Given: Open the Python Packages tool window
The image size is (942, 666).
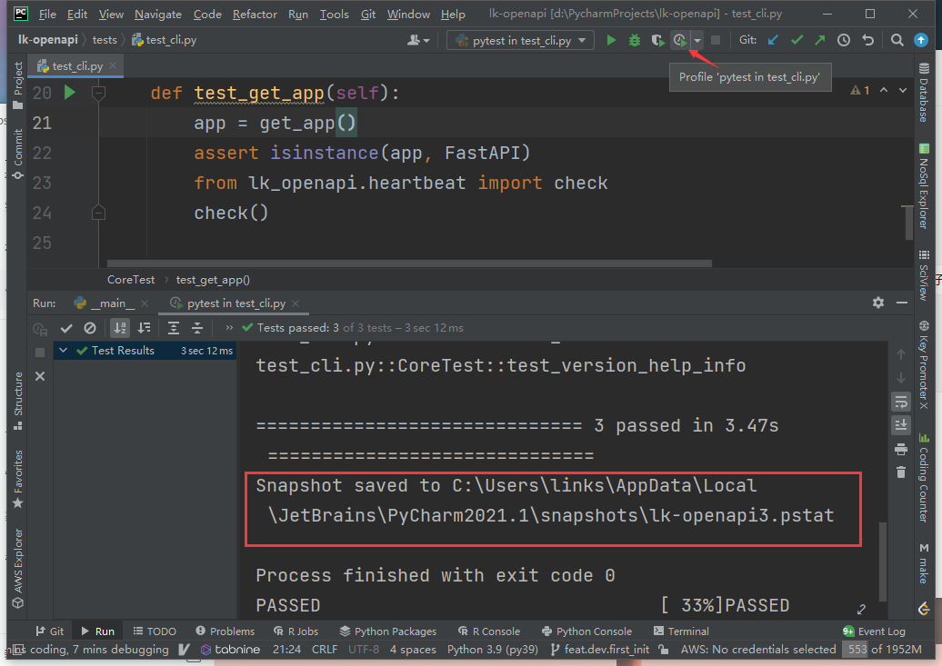Looking at the screenshot, I should [387, 631].
